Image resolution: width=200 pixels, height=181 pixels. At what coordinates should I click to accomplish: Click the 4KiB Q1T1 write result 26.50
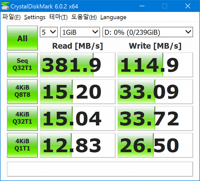[155, 145]
